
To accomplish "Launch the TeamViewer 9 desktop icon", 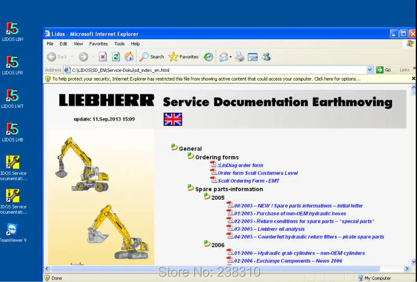I will 13,233.
